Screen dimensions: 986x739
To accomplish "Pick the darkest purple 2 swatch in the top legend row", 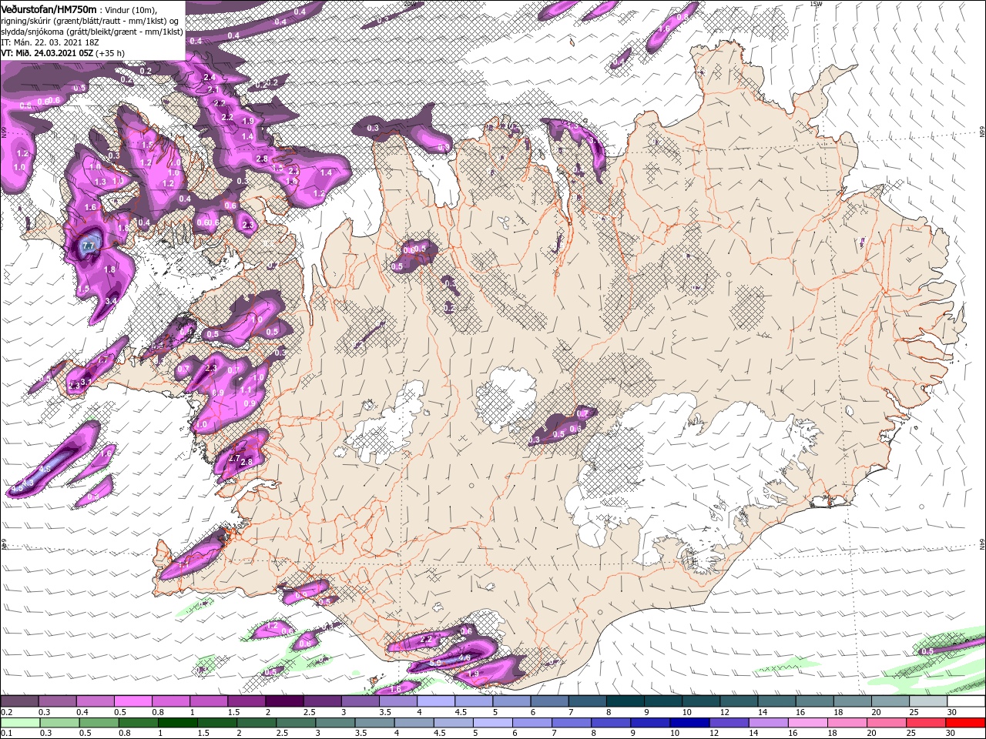I will (x=284, y=701).
